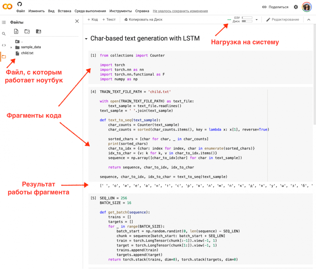Click the user avatar picture
The width and height of the screenshot is (316, 269).
tap(307, 7)
